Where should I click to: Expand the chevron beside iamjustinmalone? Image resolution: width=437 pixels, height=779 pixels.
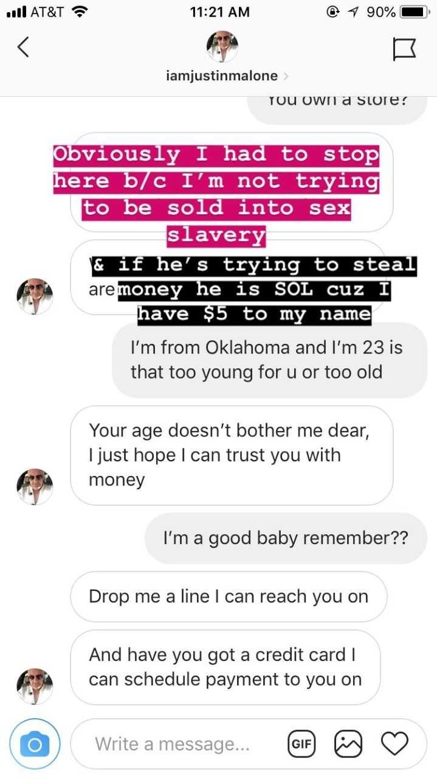coord(286,76)
